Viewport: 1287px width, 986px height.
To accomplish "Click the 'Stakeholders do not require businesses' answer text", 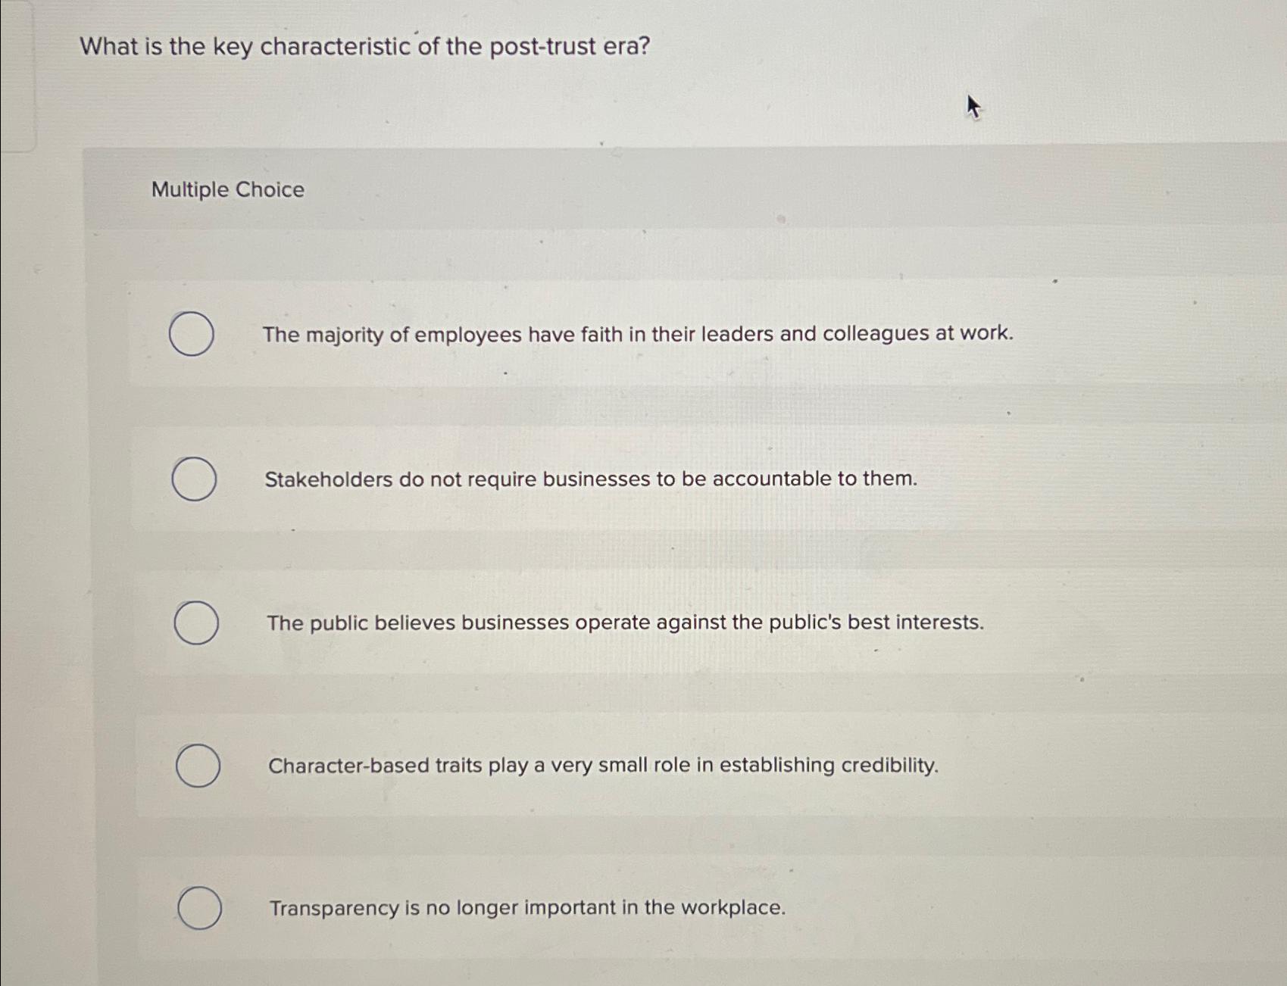I will coord(591,478).
